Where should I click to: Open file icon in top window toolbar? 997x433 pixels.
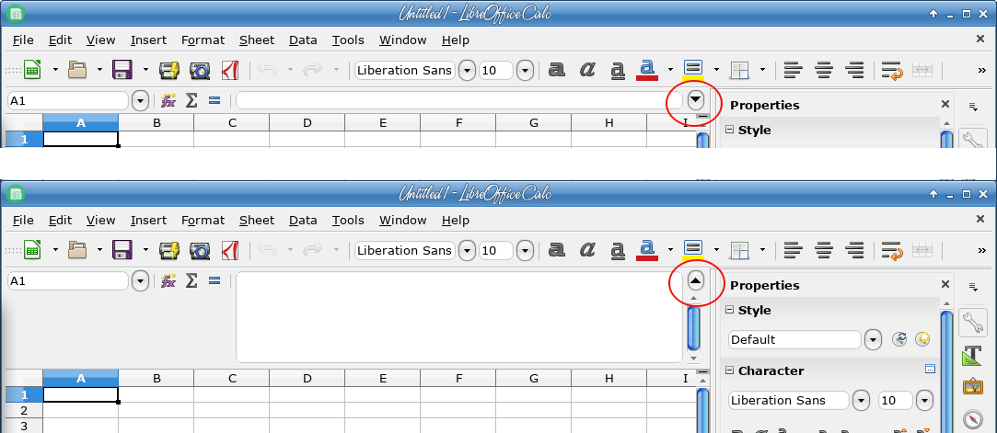77,70
